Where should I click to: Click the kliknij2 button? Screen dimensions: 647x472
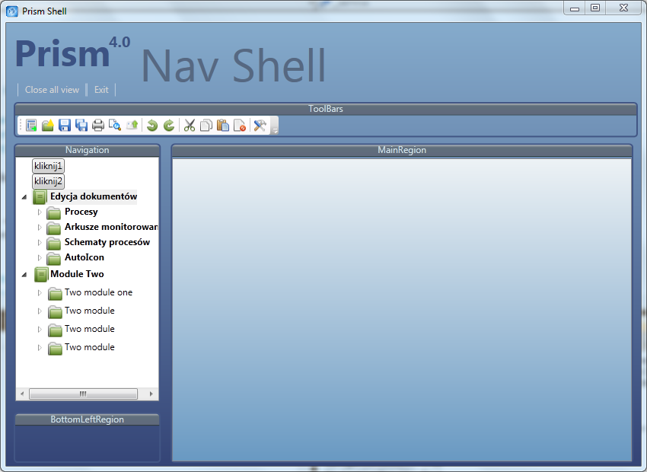point(48,181)
